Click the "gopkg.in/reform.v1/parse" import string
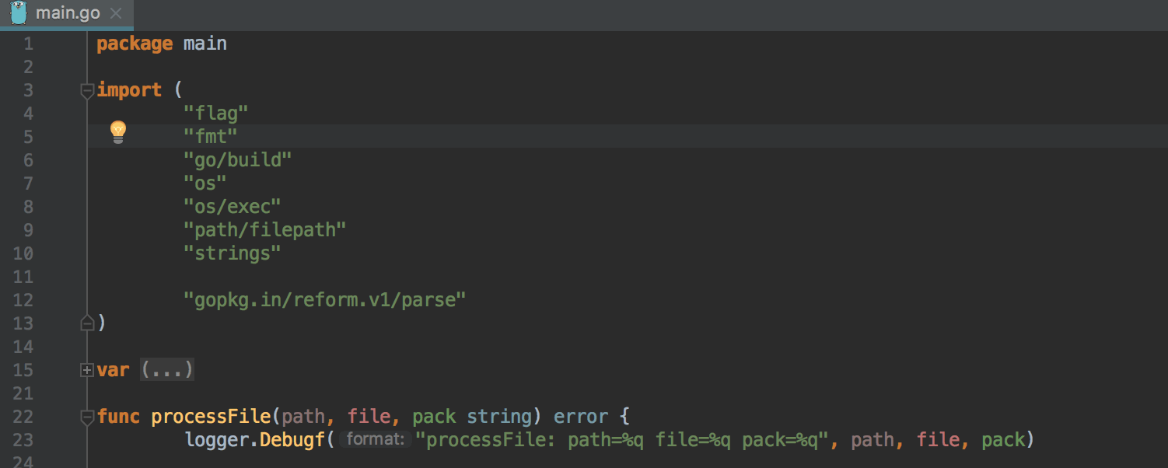The height and width of the screenshot is (468, 1168). [324, 299]
